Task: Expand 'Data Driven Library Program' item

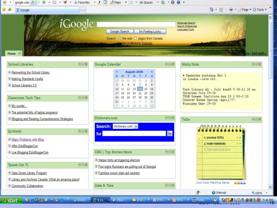Action: tap(9, 173)
